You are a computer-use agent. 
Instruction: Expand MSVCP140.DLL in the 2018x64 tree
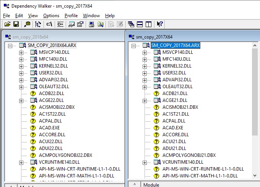(21, 53)
